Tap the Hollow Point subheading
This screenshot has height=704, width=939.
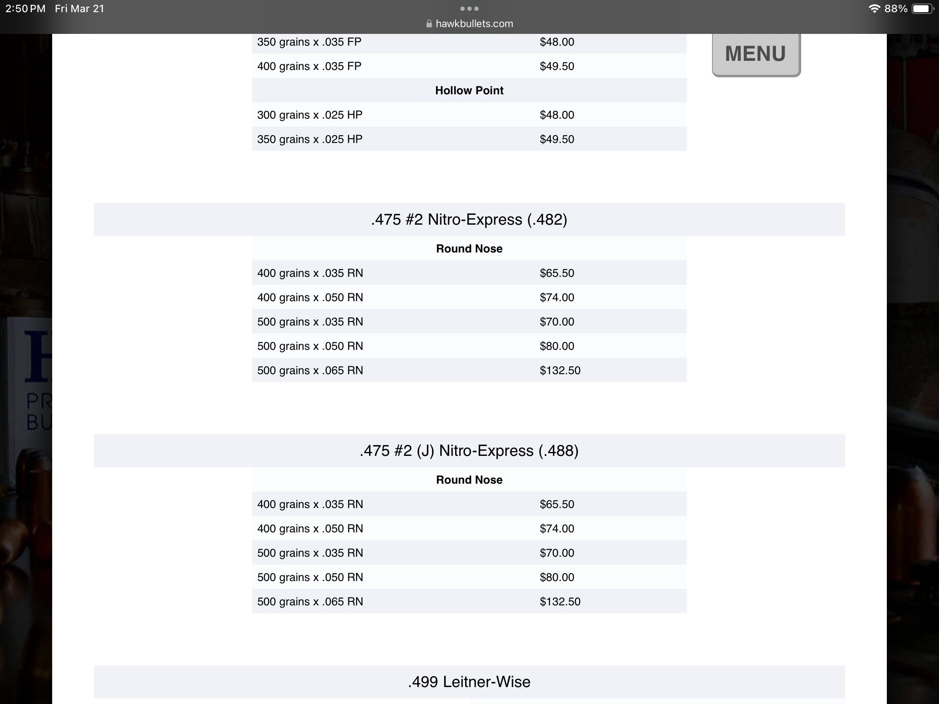[469, 90]
